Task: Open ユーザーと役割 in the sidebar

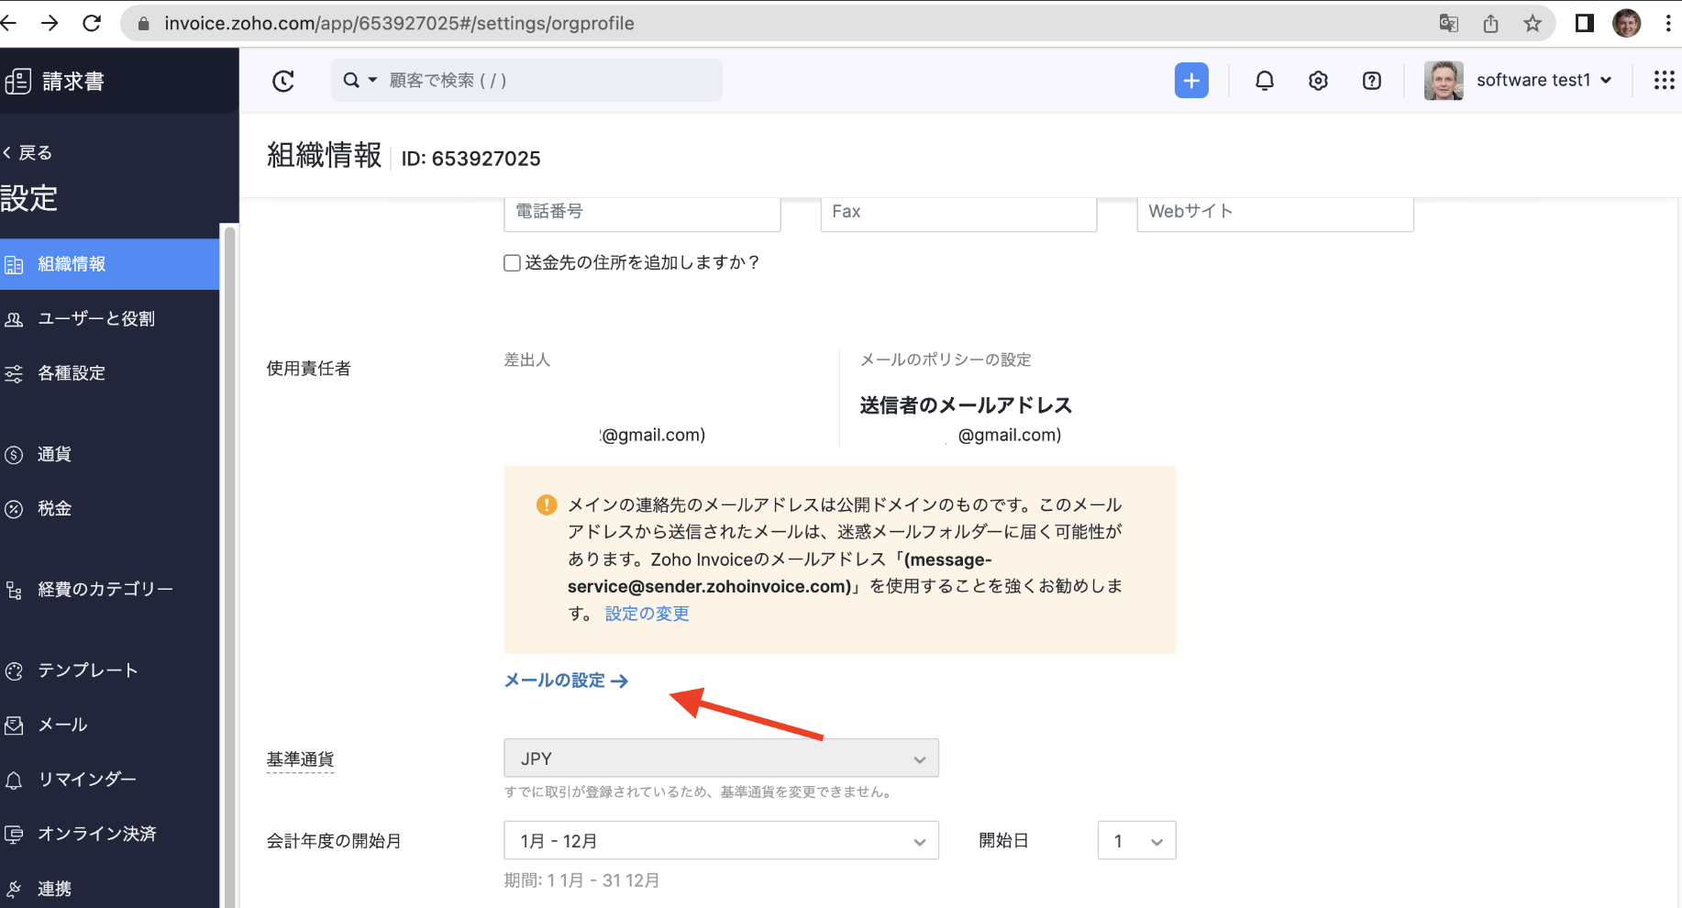Action: pyautogui.click(x=96, y=319)
